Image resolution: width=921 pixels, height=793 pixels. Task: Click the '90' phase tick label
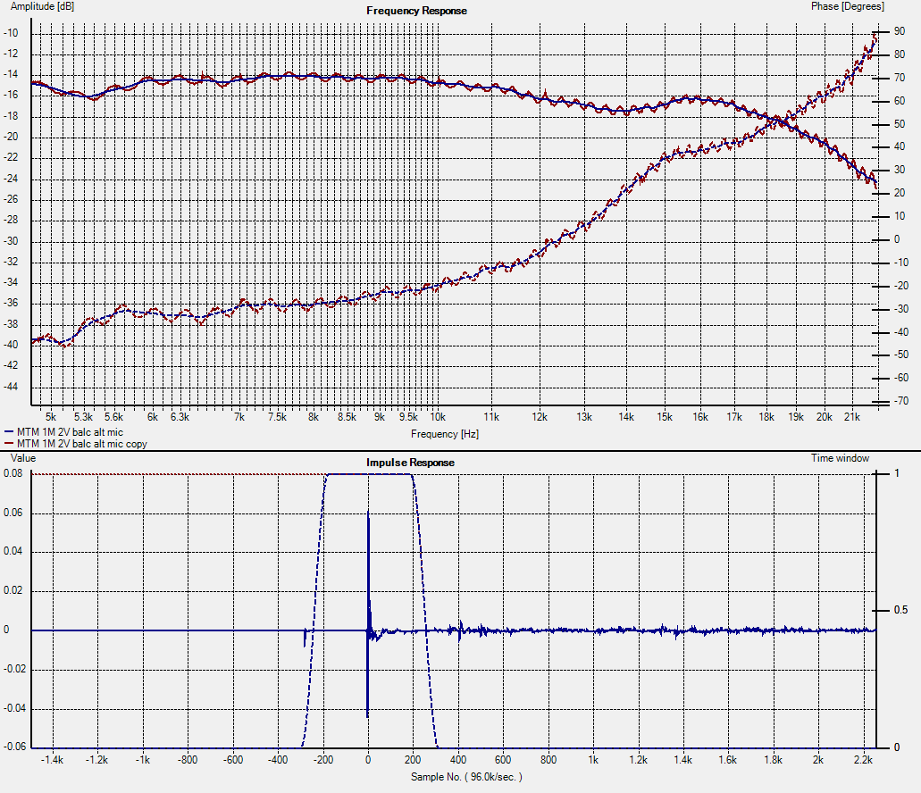900,31
